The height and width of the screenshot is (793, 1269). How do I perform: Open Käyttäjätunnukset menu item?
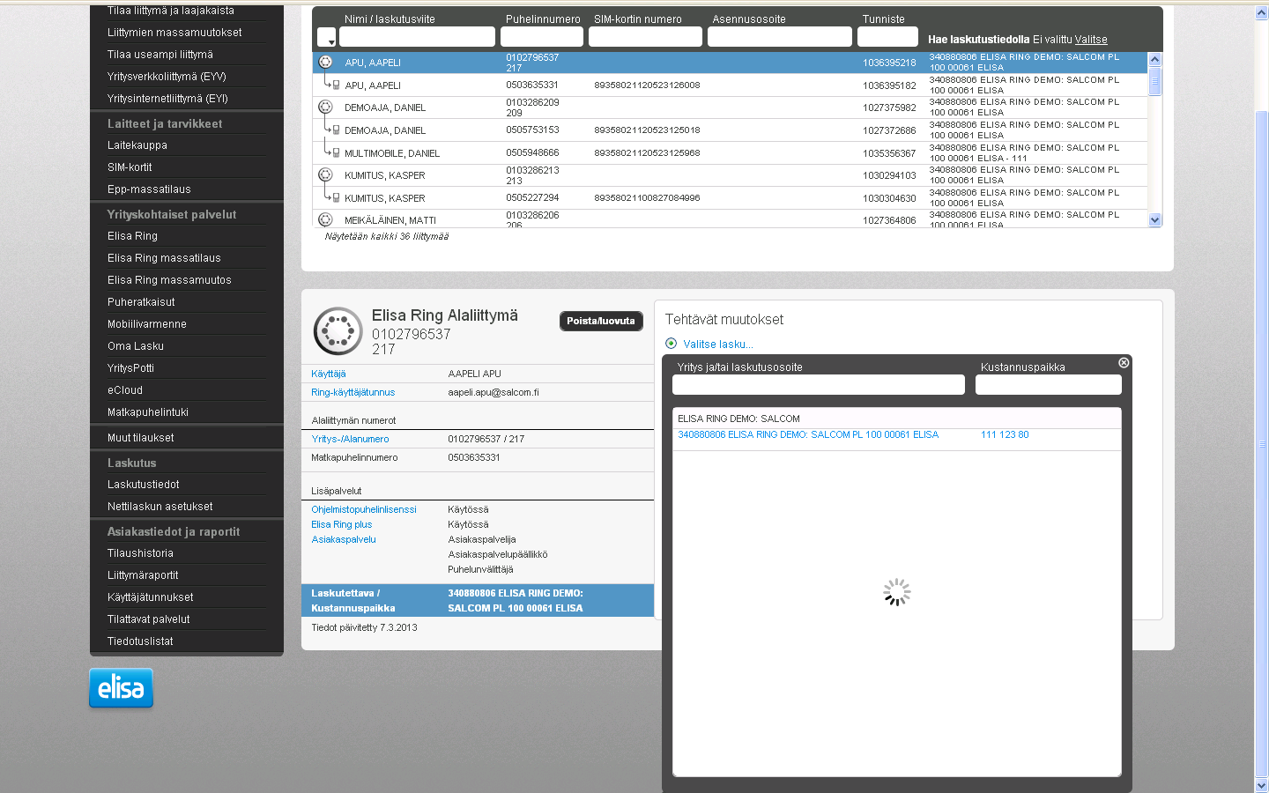[151, 597]
